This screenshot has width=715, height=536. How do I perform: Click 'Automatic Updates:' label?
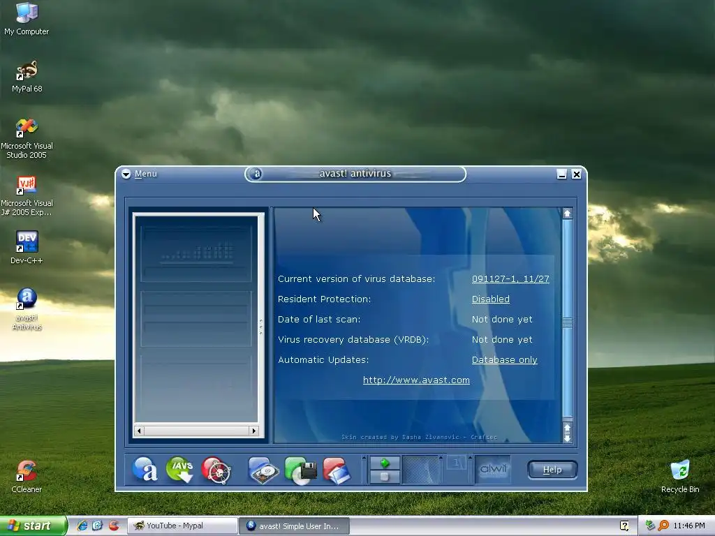click(x=323, y=359)
